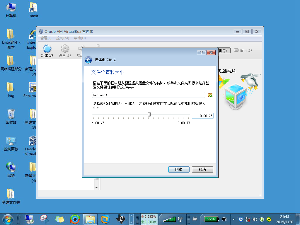Open the 控制(M) menu

pyautogui.click(x=63, y=38)
